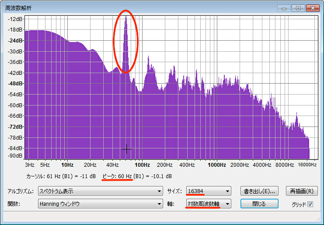Click the black crosshair cursor in the plot
324x225 pixels.
pos(126,149)
